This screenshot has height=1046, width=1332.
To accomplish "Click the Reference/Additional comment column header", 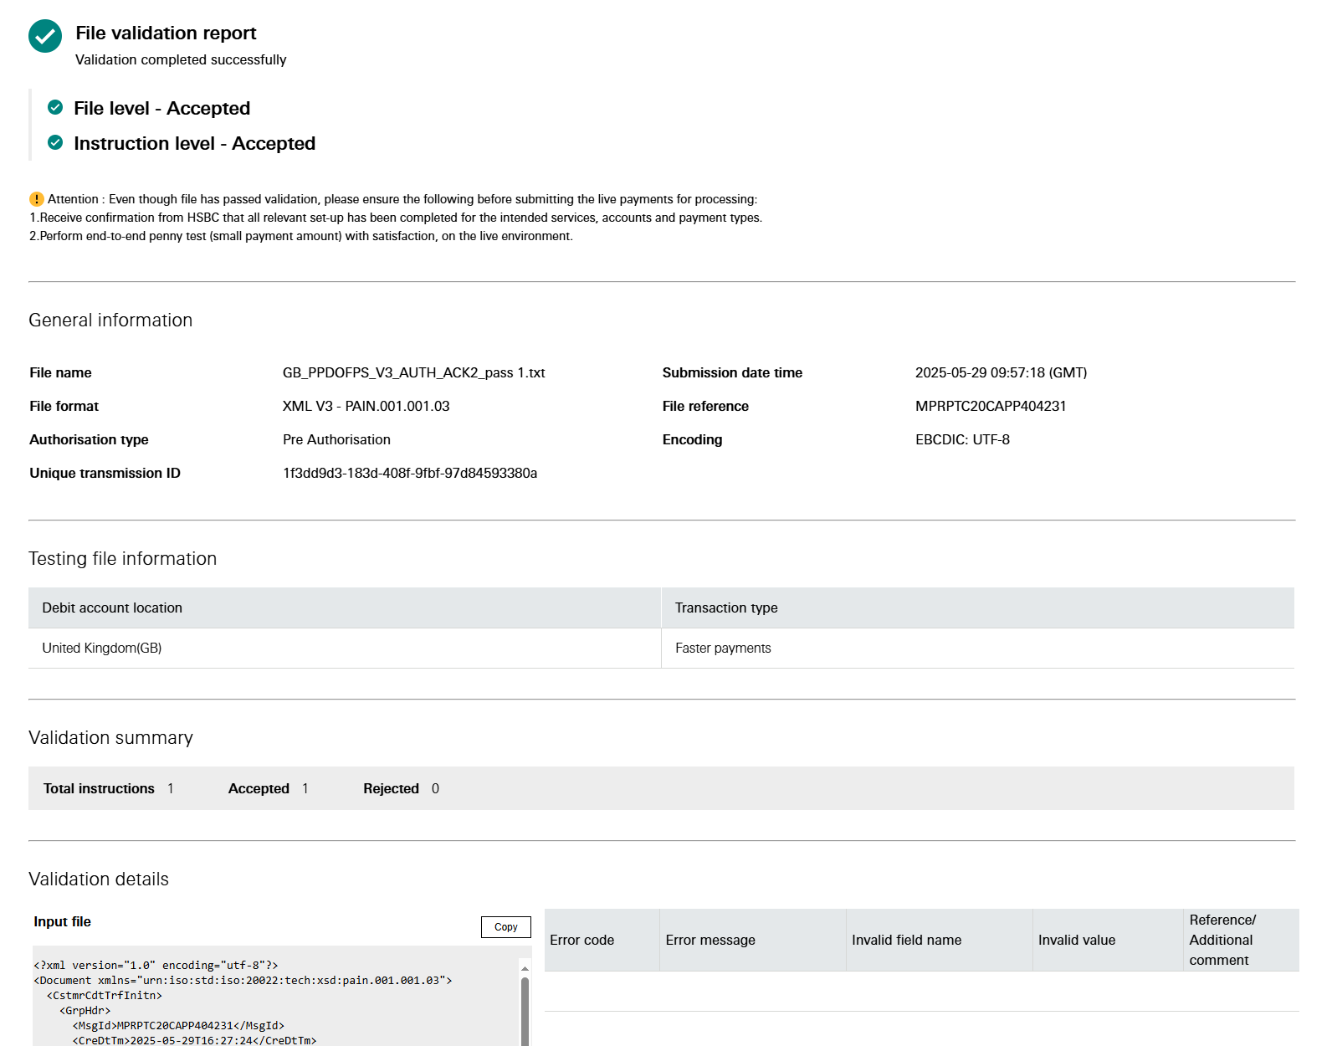I will tap(1242, 940).
